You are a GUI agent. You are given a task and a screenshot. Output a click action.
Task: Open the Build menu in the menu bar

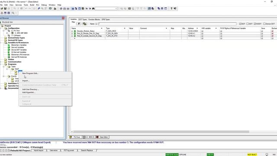click(32, 5)
